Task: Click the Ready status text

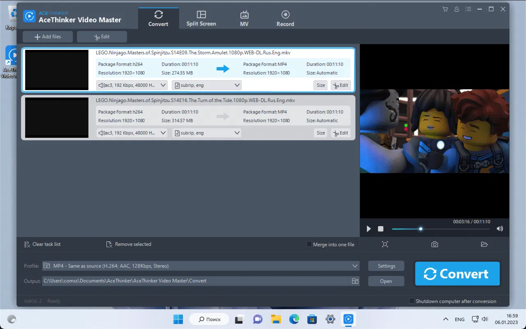Action: click(x=54, y=301)
